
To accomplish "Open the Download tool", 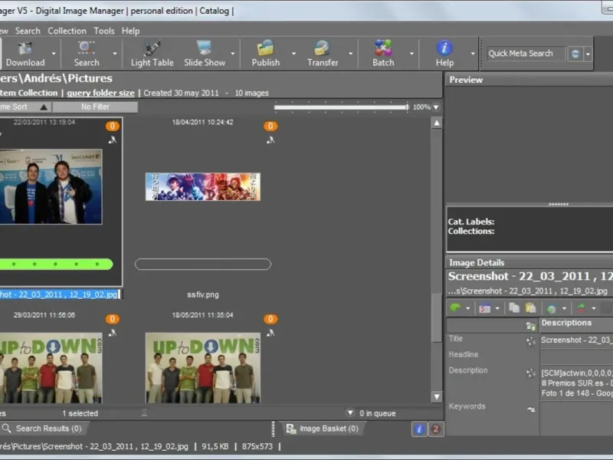I will coord(25,54).
